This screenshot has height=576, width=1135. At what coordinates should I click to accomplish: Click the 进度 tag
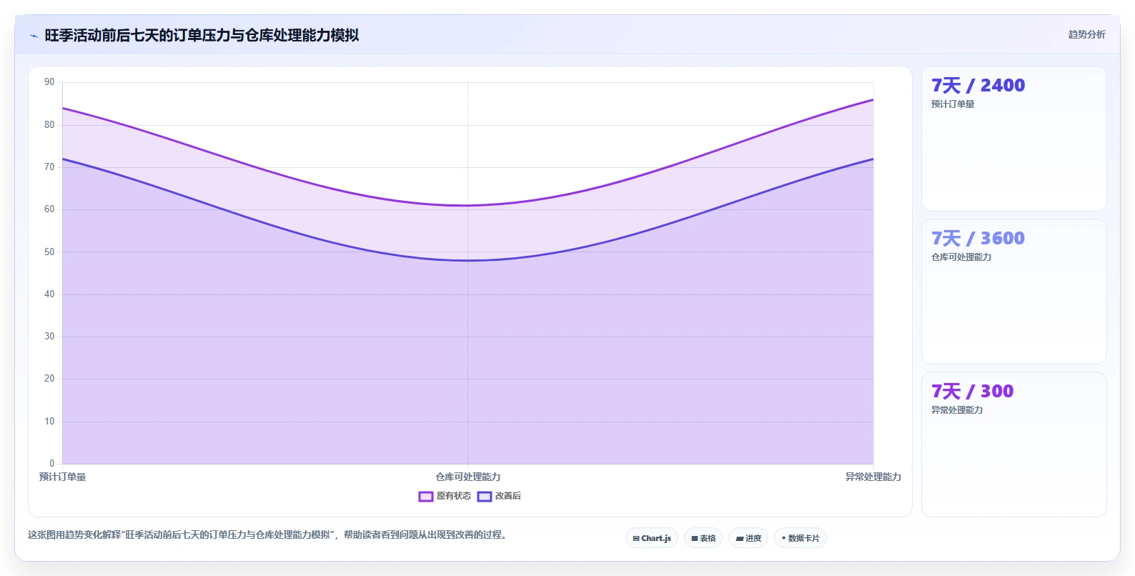(x=748, y=538)
